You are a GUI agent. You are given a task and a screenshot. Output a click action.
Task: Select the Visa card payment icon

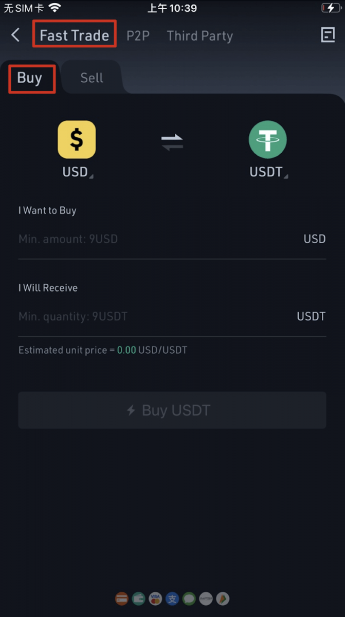coord(155,598)
